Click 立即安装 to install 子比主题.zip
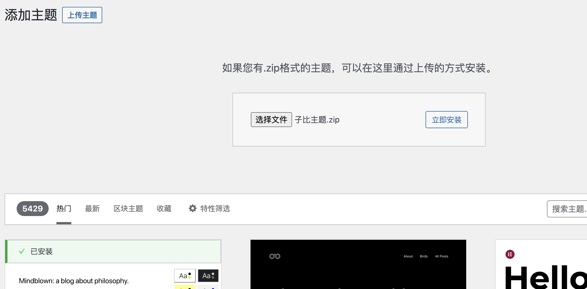 click(446, 120)
